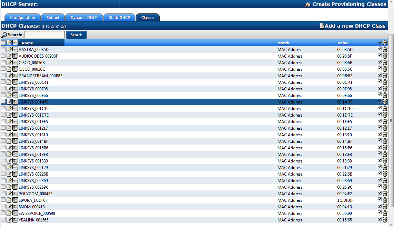The height and width of the screenshot is (228, 394).
Task: Click MAC Address cell for CISCO_00036C
Action: point(290,69)
